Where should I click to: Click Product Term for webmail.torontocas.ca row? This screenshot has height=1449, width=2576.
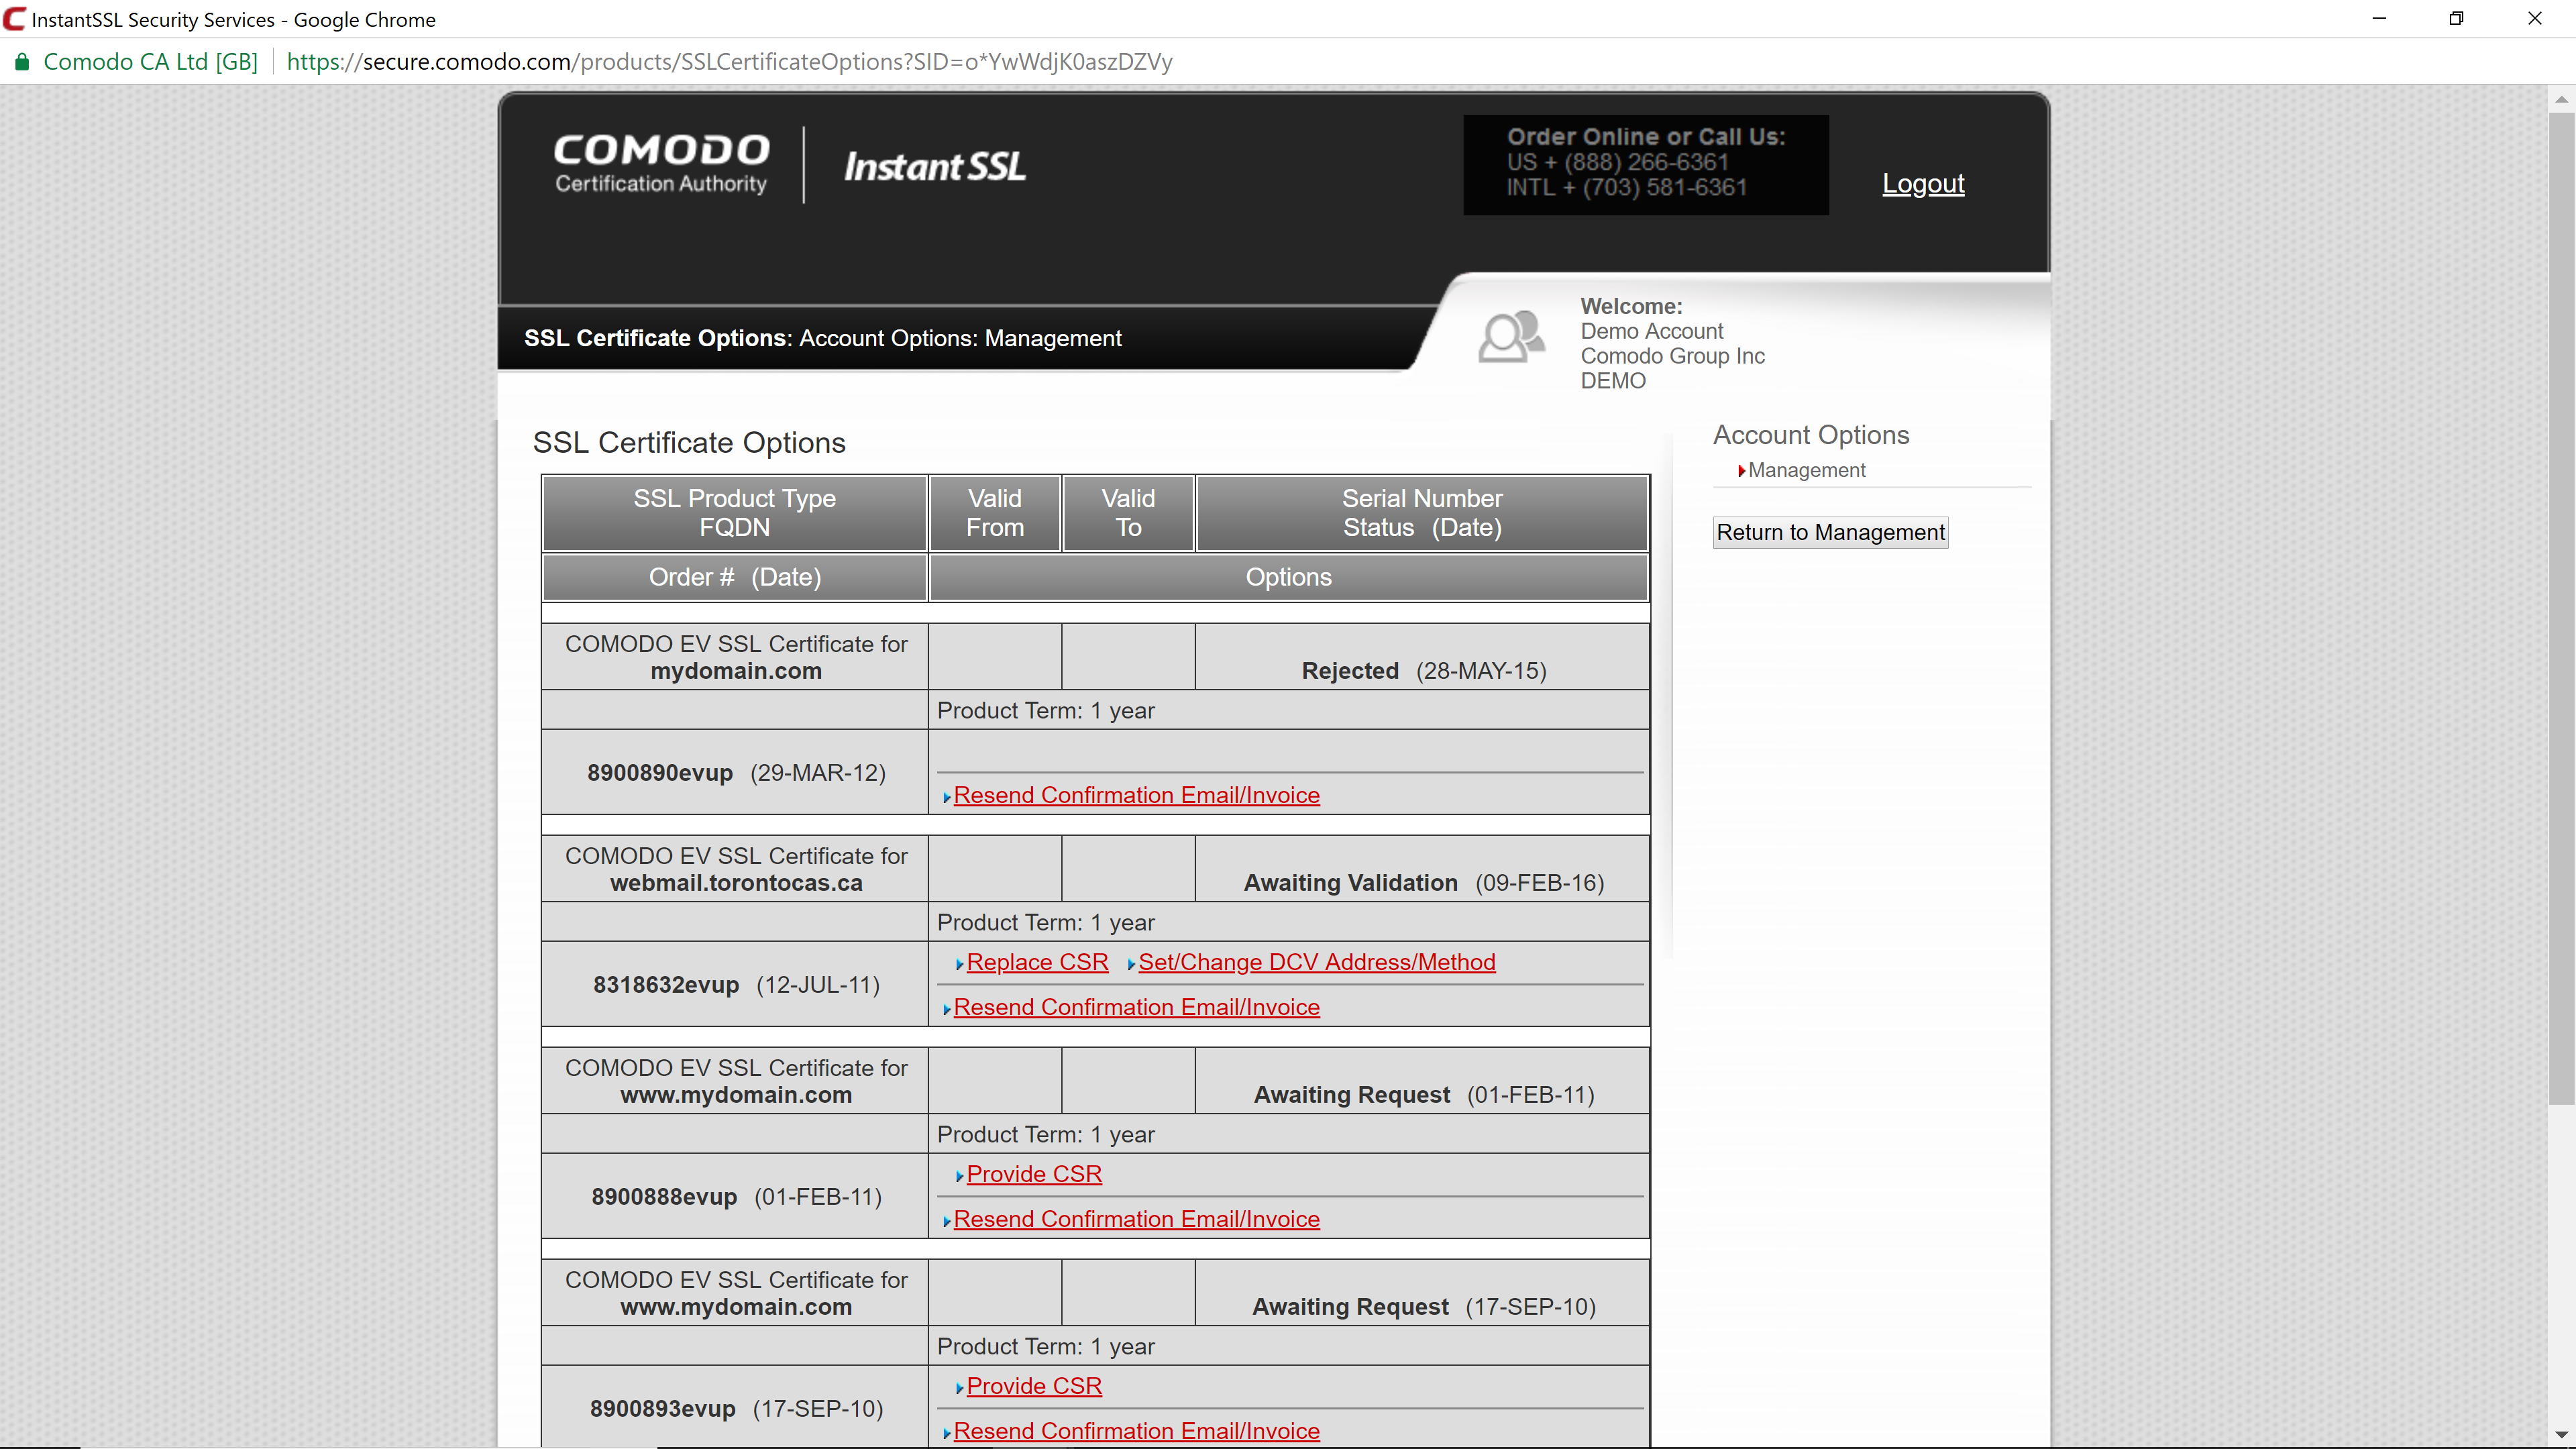point(1045,923)
